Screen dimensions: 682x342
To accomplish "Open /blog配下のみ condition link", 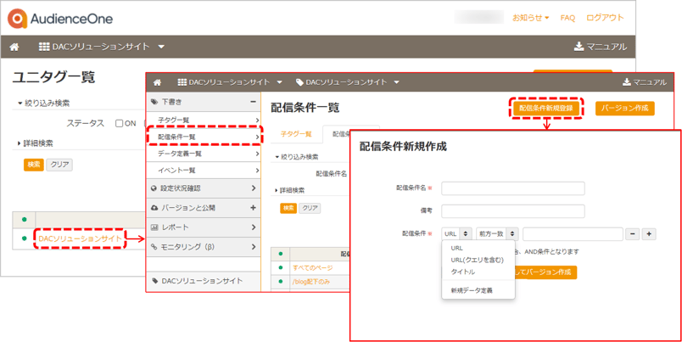I will [311, 282].
